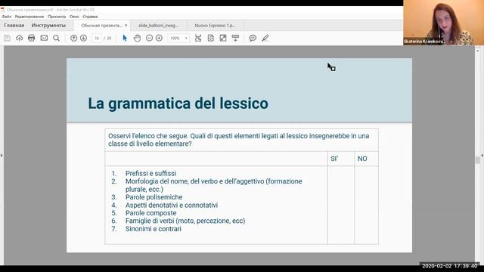This screenshot has height=272, width=484.
Task: Click the fit one full page icon
Action: (x=210, y=38)
